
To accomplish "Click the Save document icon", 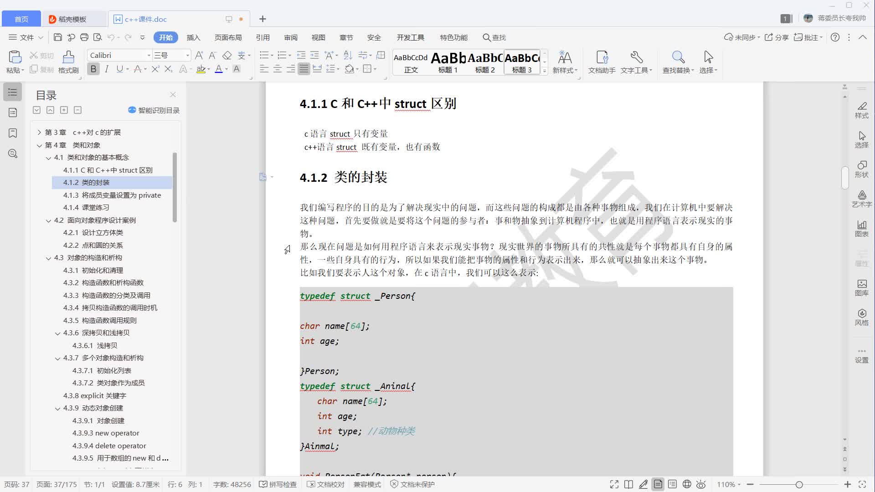I will (x=57, y=37).
